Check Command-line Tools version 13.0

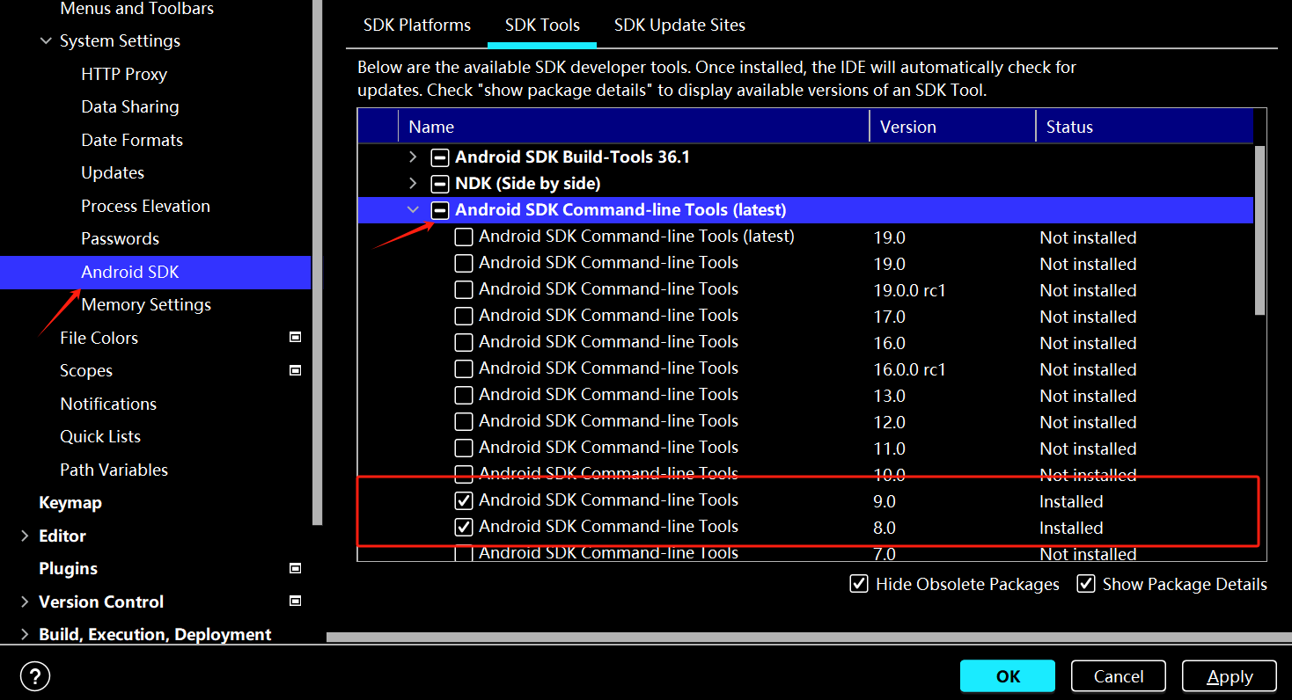pyautogui.click(x=464, y=395)
